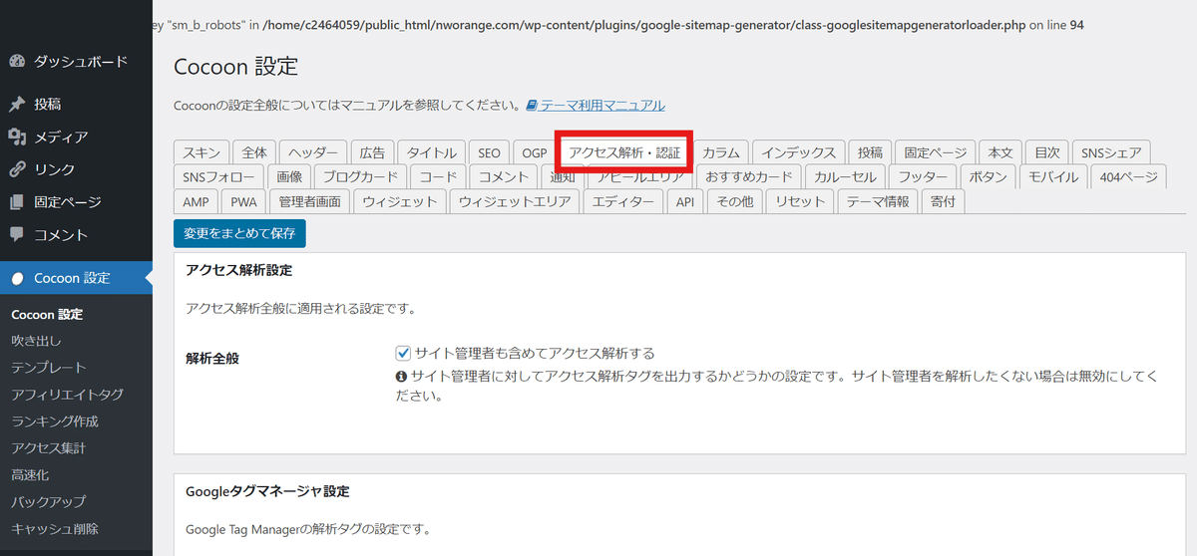The image size is (1197, 556).
Task: Select the モバイル tab
Action: (x=1053, y=177)
